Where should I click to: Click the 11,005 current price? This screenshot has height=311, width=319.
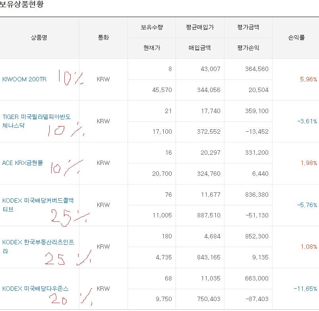tap(162, 215)
